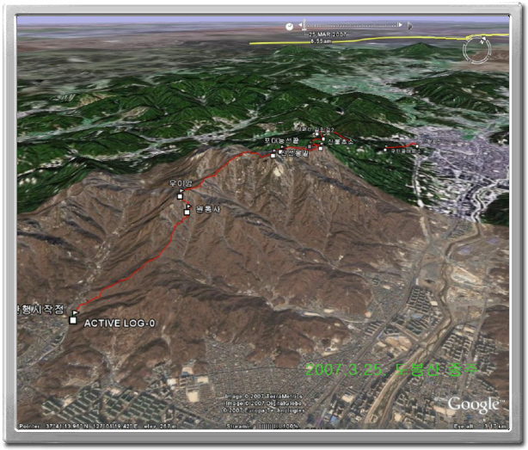
Task: Click the 원통사 placemark label
Action: pyautogui.click(x=208, y=209)
